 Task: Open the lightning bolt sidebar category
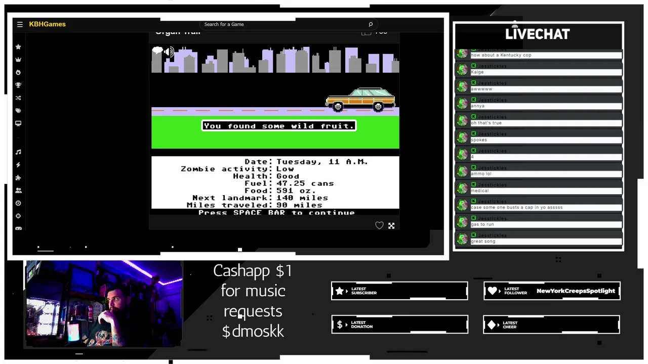[18, 165]
